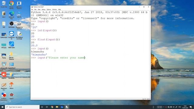Launch OBS Studio desktop shortcut

point(12,24)
